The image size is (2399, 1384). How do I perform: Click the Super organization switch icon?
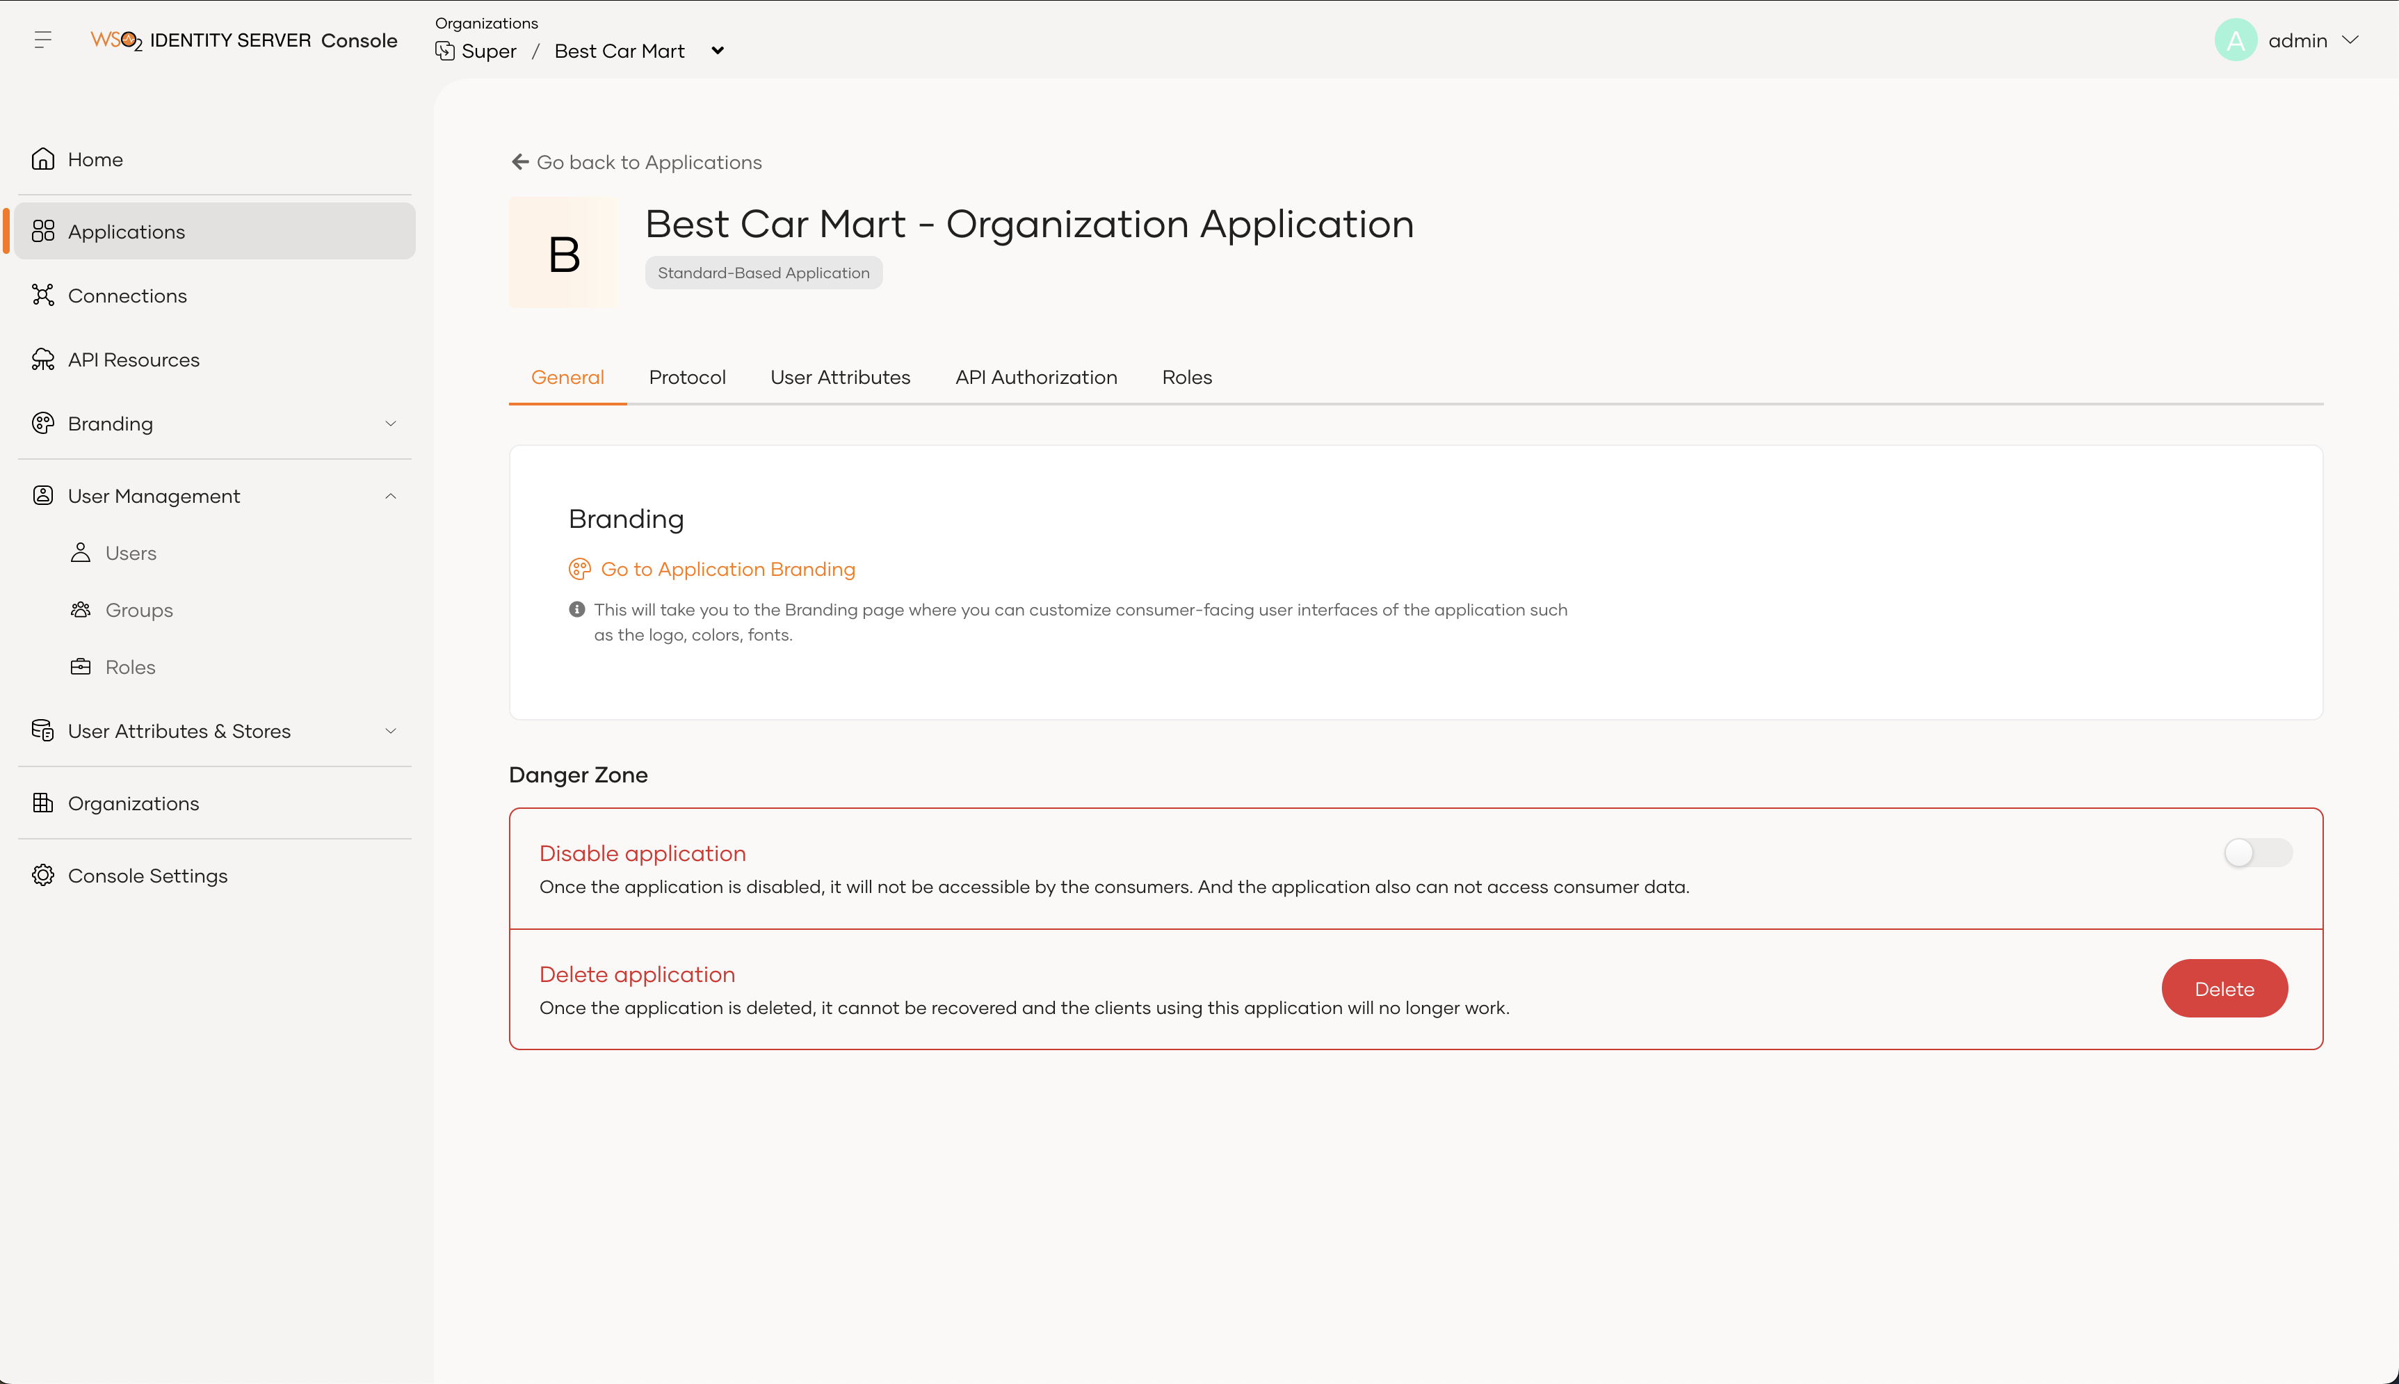point(444,51)
